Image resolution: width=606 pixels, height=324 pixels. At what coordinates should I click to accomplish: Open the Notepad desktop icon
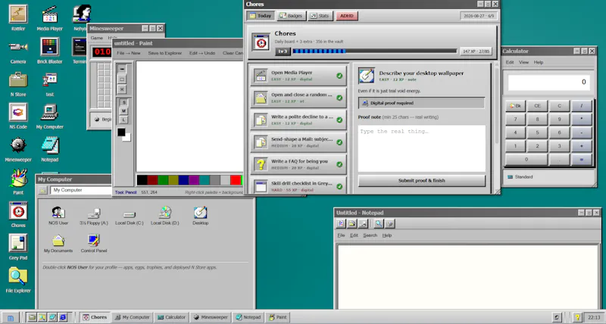tap(50, 148)
